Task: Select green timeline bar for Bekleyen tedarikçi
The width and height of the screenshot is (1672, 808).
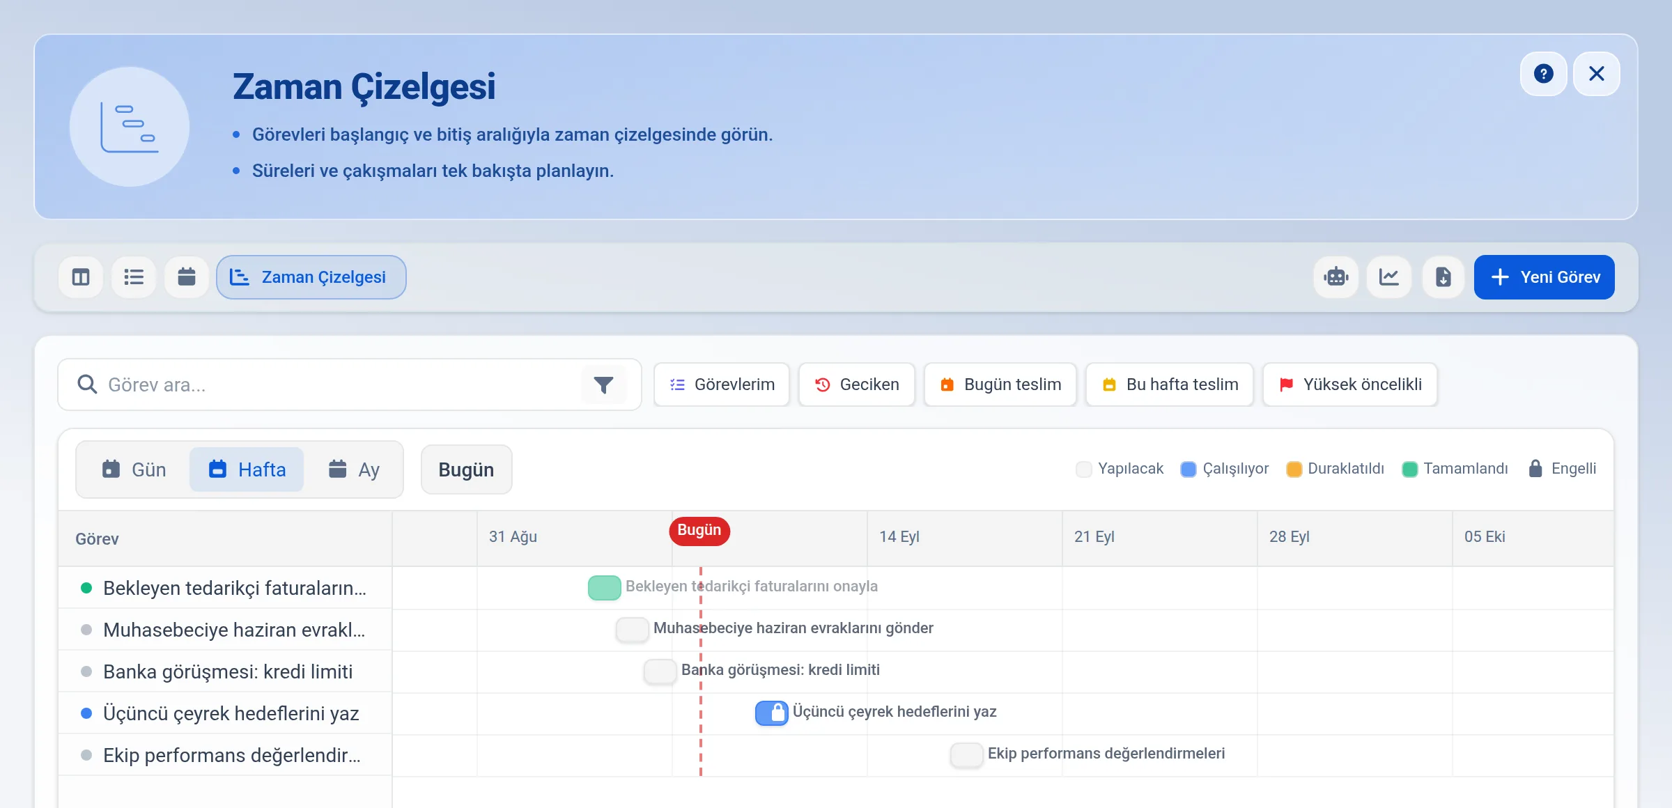Action: (605, 588)
